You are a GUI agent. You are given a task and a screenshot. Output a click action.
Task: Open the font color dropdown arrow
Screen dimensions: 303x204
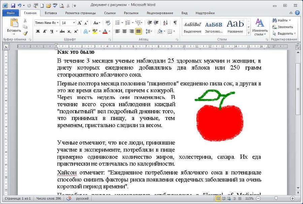(109, 31)
